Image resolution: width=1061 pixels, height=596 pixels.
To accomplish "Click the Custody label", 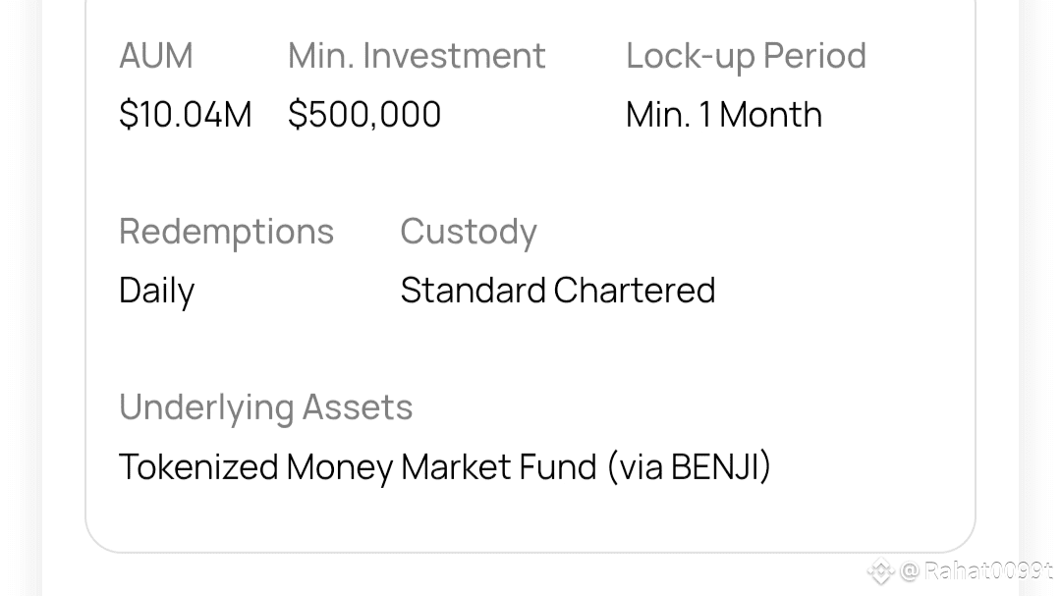I will (468, 232).
